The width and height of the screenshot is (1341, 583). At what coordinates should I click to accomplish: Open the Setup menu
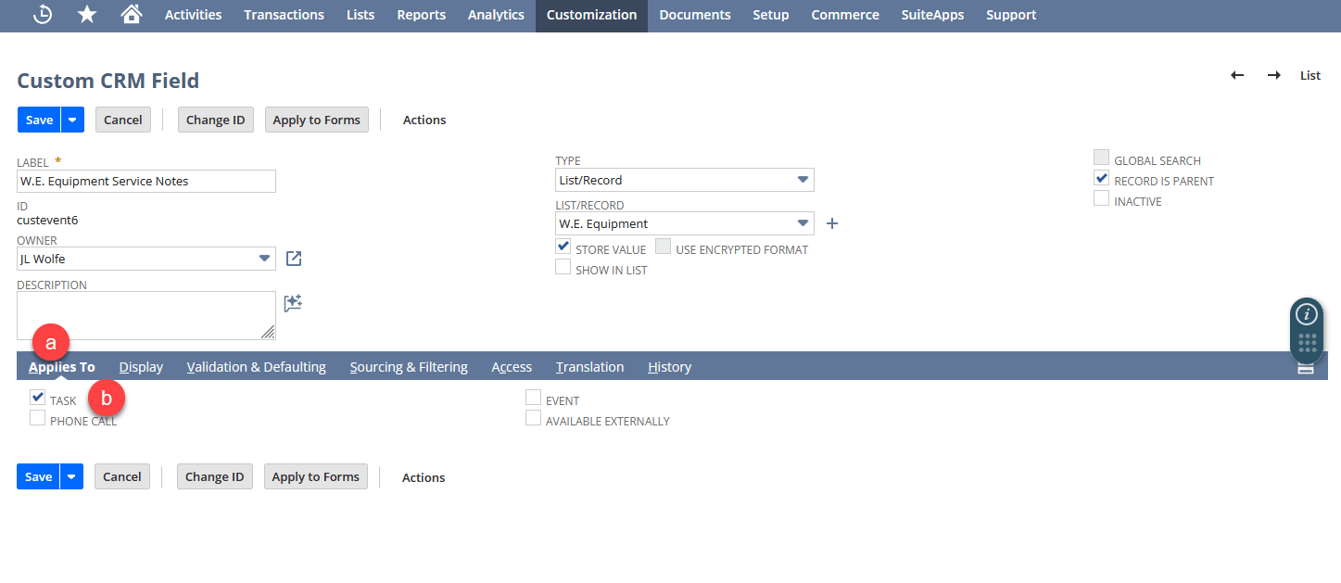pyautogui.click(x=771, y=15)
